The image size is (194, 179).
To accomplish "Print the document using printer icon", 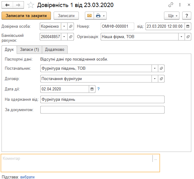I will coord(98,16).
